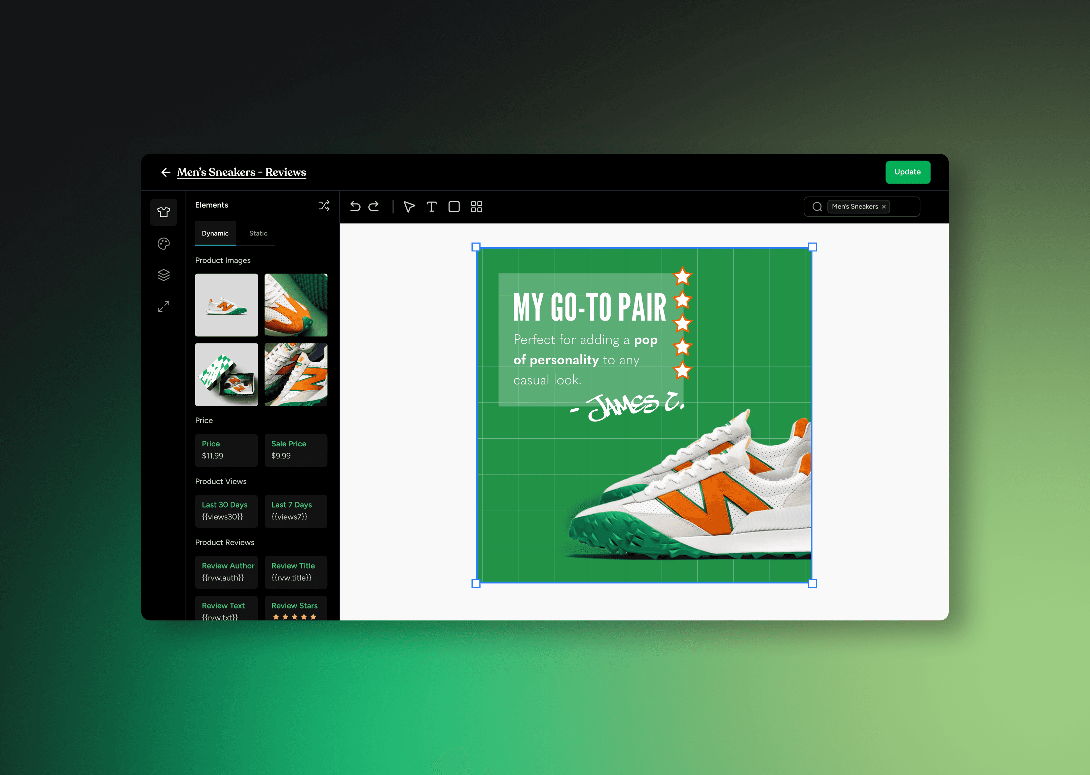
Task: Click the bottom-right canvas selection handle
Action: [x=812, y=583]
